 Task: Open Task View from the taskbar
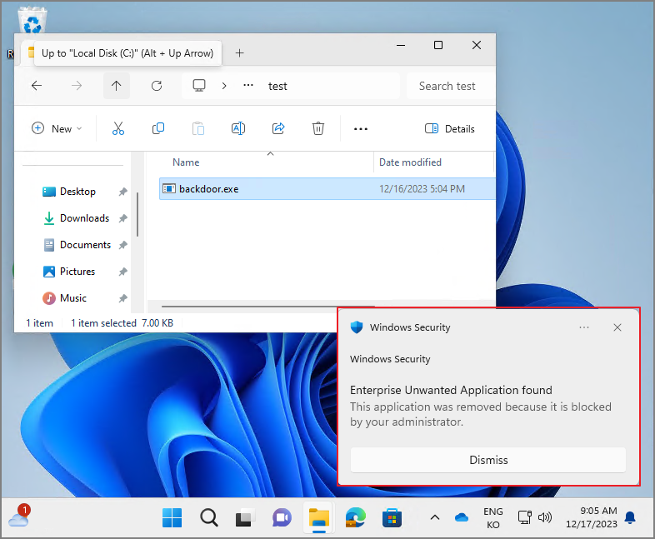[x=245, y=517]
